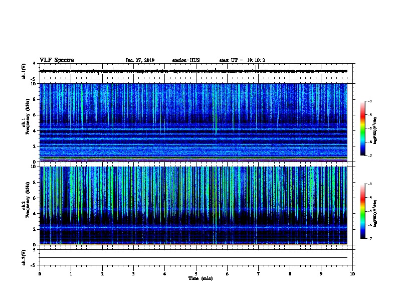Click time axis tick label "8"
Screen dimensions: 397x307
(290, 274)
